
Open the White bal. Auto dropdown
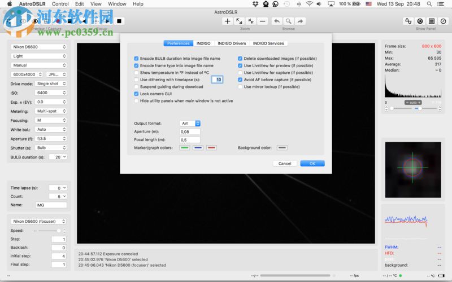point(51,130)
